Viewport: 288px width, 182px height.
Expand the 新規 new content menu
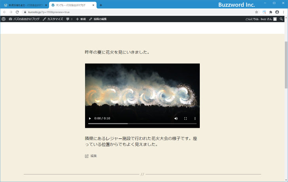tap(81, 19)
